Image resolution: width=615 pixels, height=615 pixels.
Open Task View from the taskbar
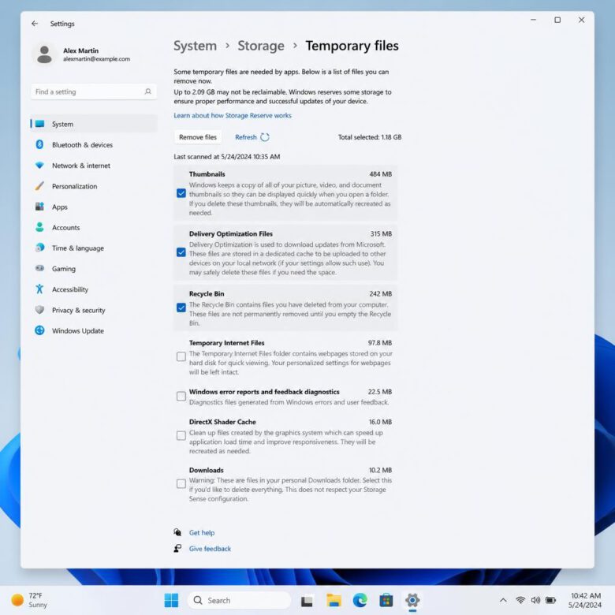(x=307, y=601)
